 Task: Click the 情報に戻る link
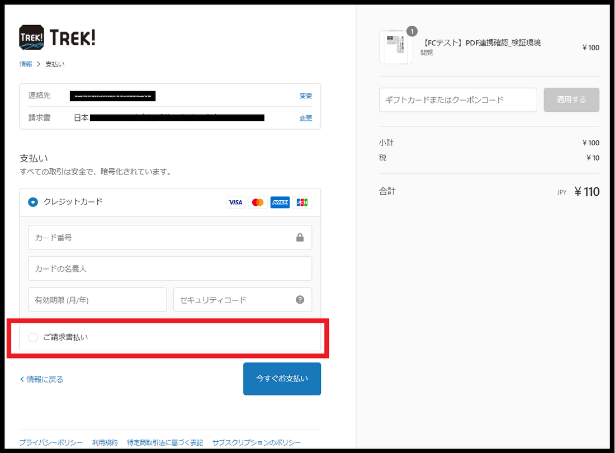(41, 379)
